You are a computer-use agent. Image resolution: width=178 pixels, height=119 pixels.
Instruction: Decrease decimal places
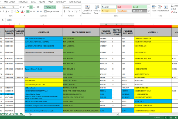pyautogui.click(x=80, y=11)
